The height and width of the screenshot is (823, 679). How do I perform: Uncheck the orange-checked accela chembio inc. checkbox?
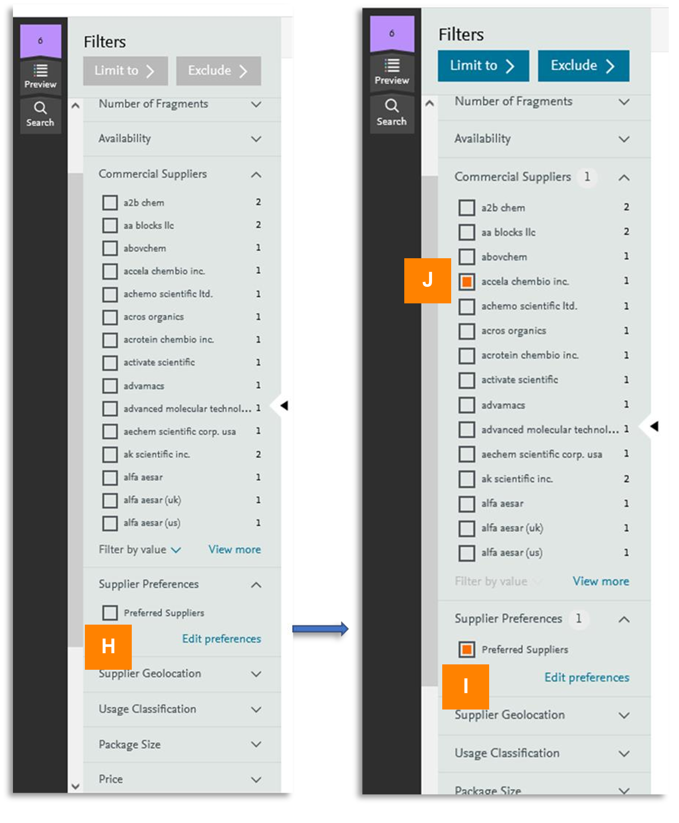(x=467, y=281)
